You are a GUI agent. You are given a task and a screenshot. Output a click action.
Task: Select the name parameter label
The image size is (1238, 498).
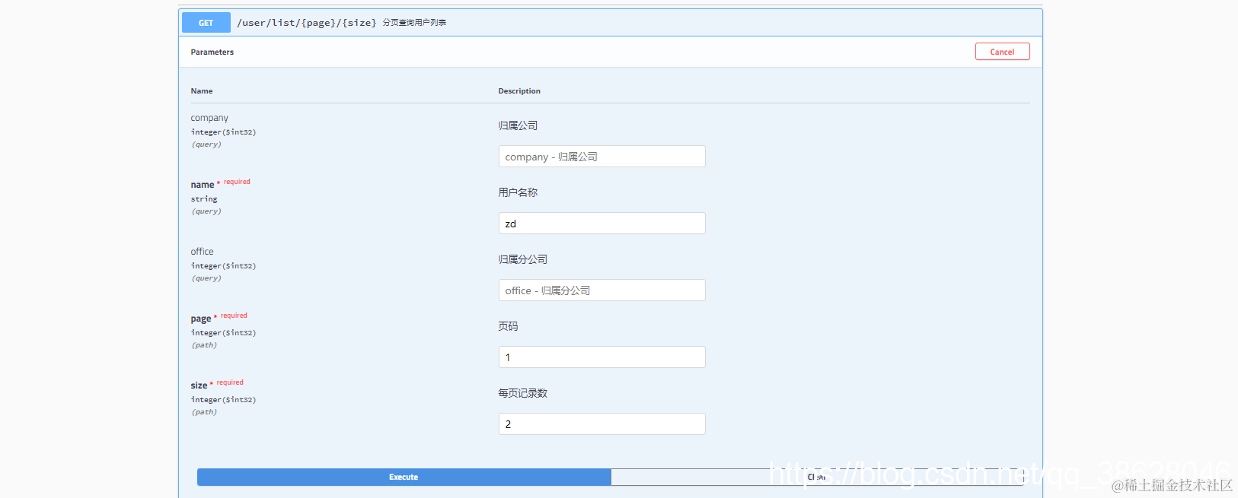point(203,185)
